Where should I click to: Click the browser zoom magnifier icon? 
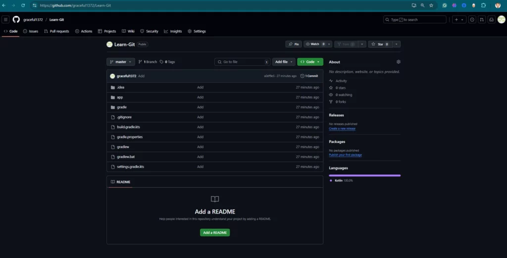[x=423, y=5]
